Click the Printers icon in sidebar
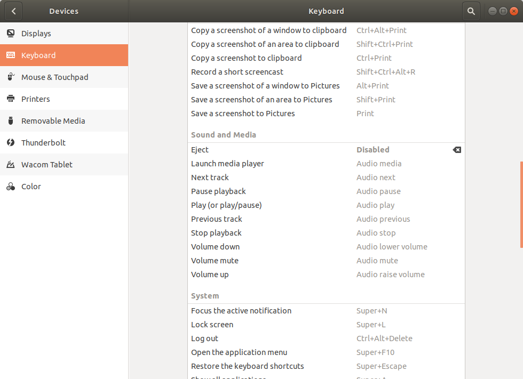Image resolution: width=523 pixels, height=379 pixels. 10,99
